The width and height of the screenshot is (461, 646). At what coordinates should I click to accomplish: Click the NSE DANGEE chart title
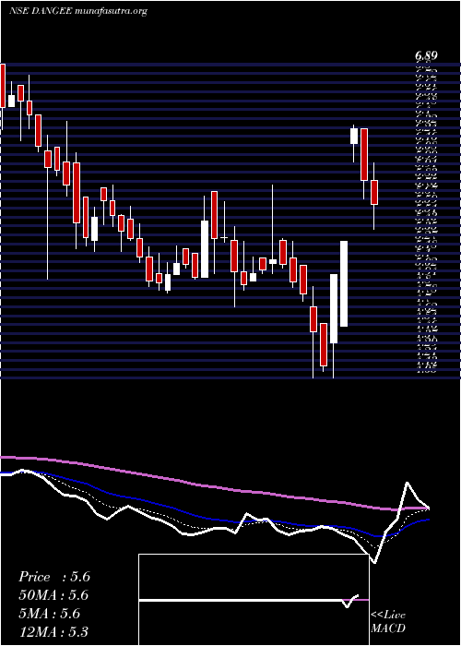click(x=78, y=11)
